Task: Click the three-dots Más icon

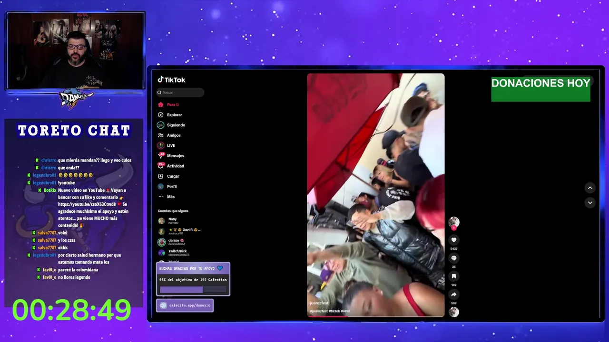Action: pyautogui.click(x=161, y=197)
